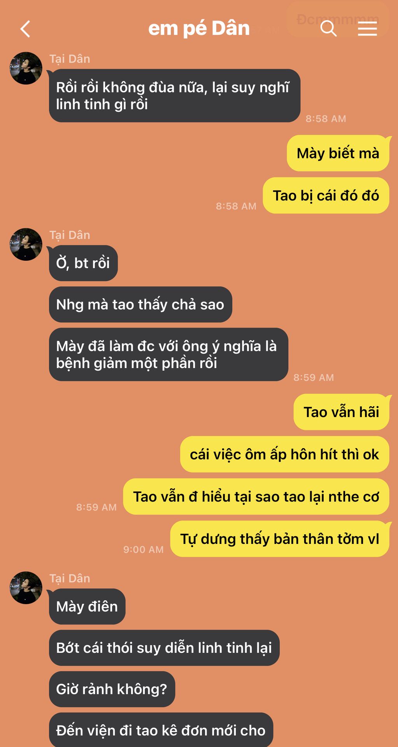Viewport: 398px width, 747px height.
Task: Tap the sender name above "Rồi rồi không đùa nữa"
Action: pos(70,59)
